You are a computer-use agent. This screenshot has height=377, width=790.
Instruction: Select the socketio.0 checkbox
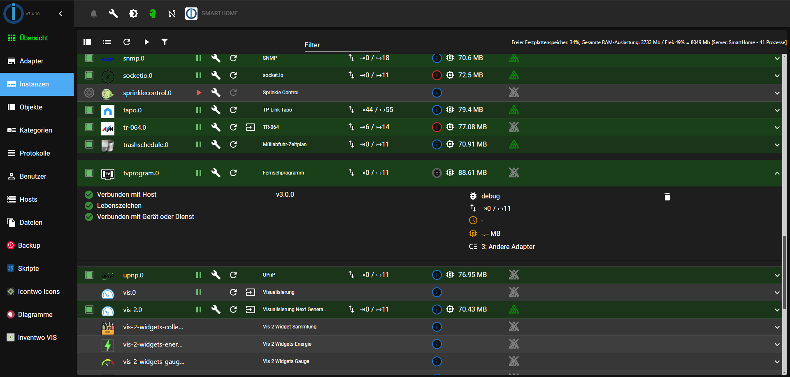tap(89, 75)
